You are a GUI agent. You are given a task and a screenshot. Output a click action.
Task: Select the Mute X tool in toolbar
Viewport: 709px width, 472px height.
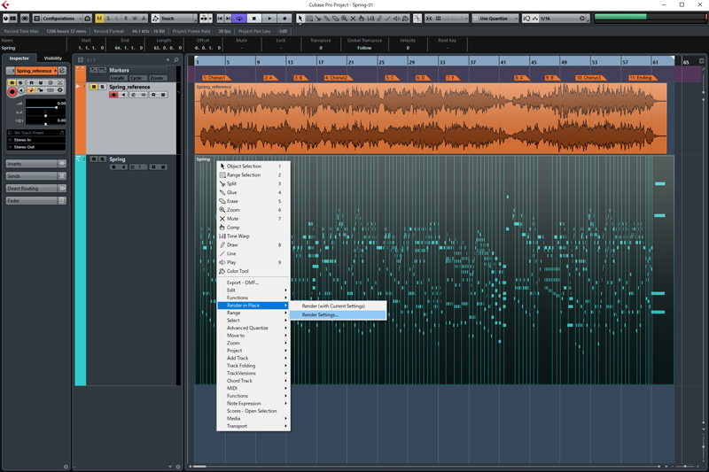pos(353,19)
